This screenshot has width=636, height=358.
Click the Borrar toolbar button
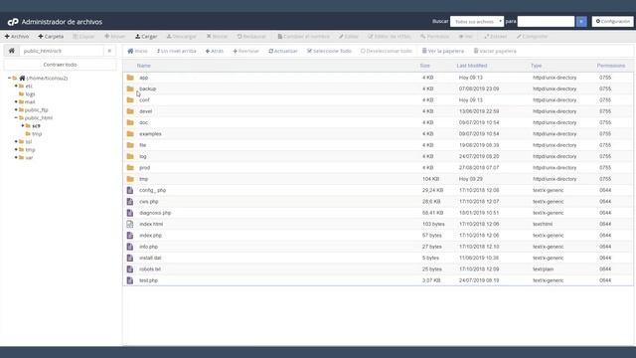pos(217,36)
